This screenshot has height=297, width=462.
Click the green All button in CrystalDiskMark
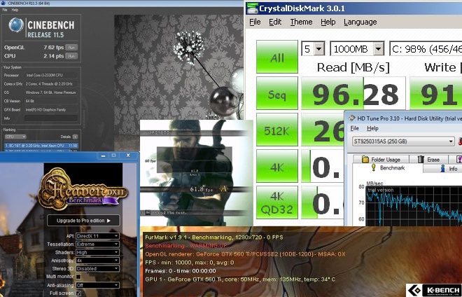277,57
